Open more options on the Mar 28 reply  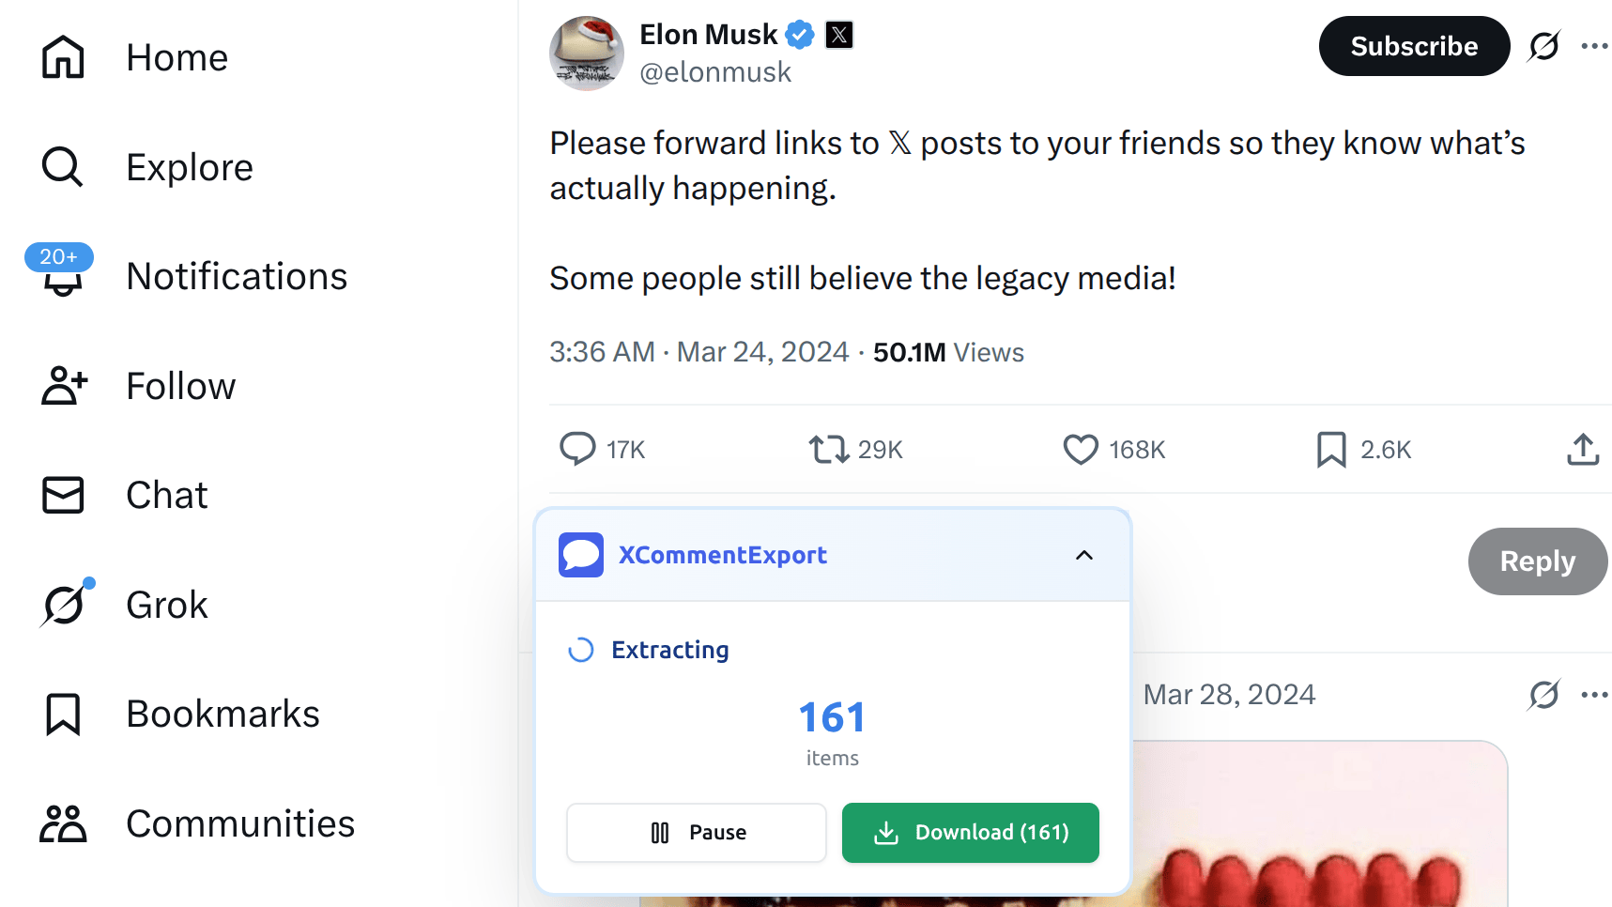click(1594, 695)
